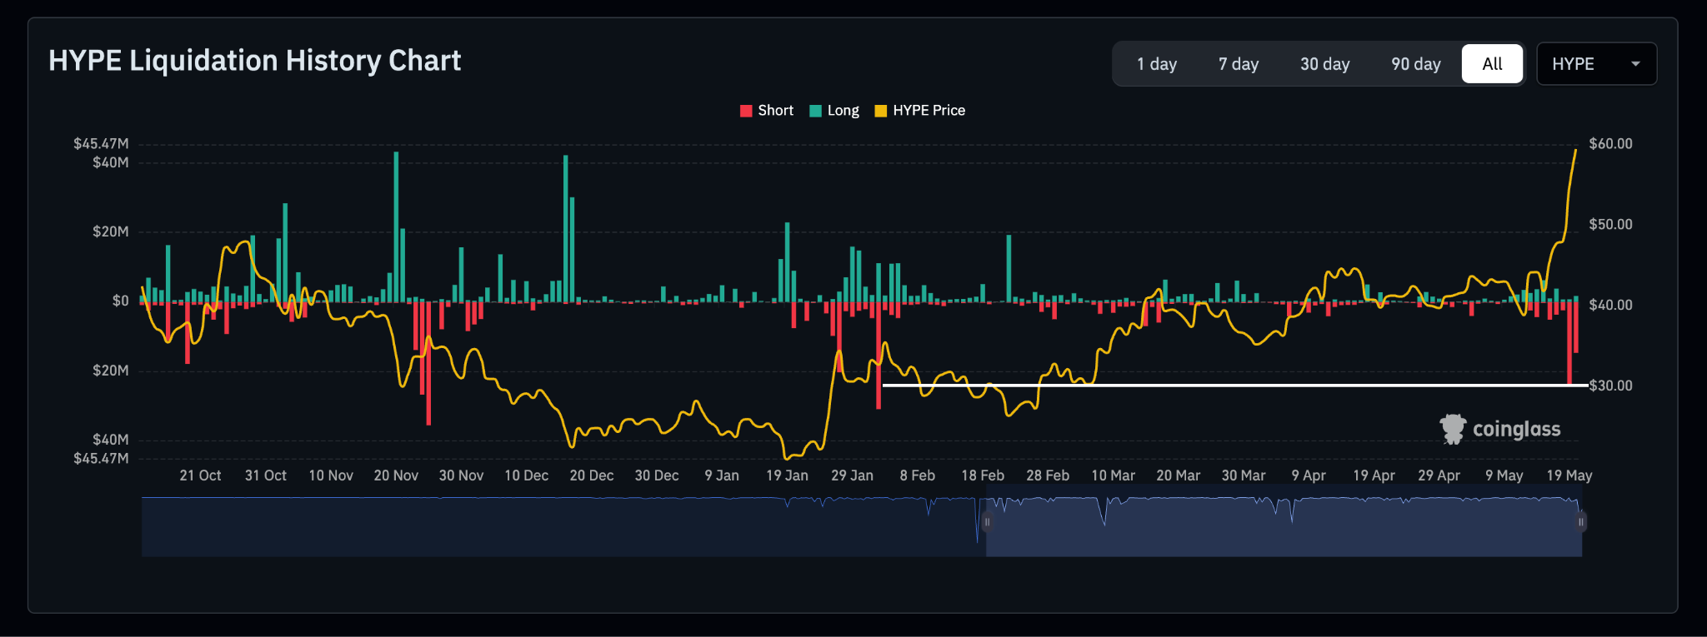Click the HYPE Liquidation History Chart title
The image size is (1707, 637).
point(255,61)
